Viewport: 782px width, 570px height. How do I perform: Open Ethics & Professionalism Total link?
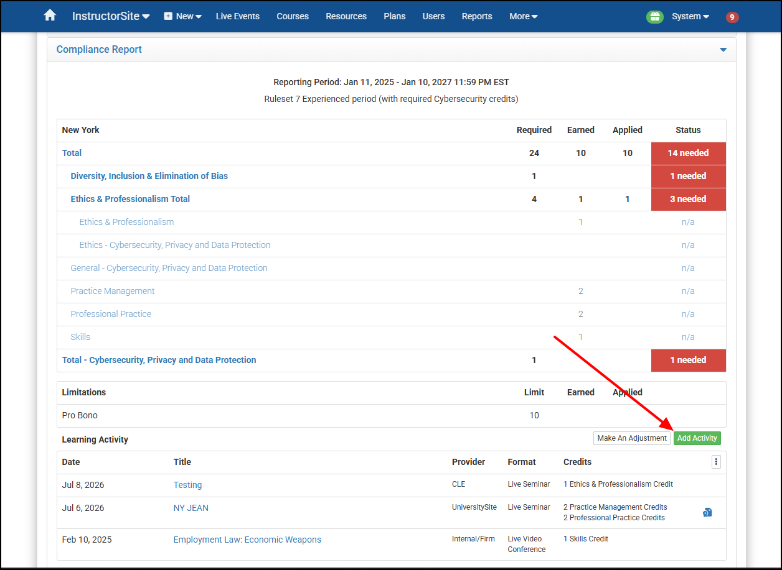point(130,199)
